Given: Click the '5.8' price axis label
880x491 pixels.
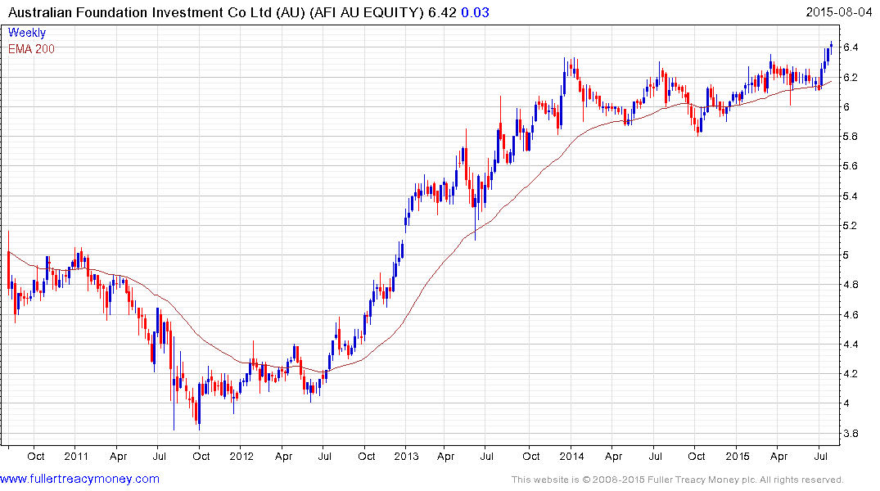Looking at the screenshot, I should pos(851,137).
